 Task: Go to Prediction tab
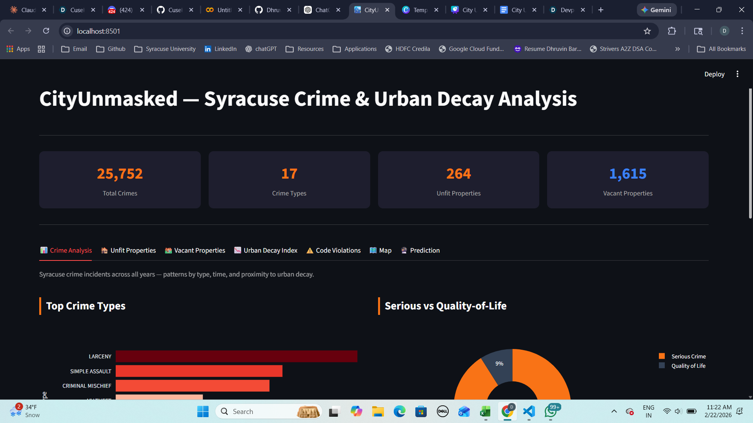pos(420,250)
